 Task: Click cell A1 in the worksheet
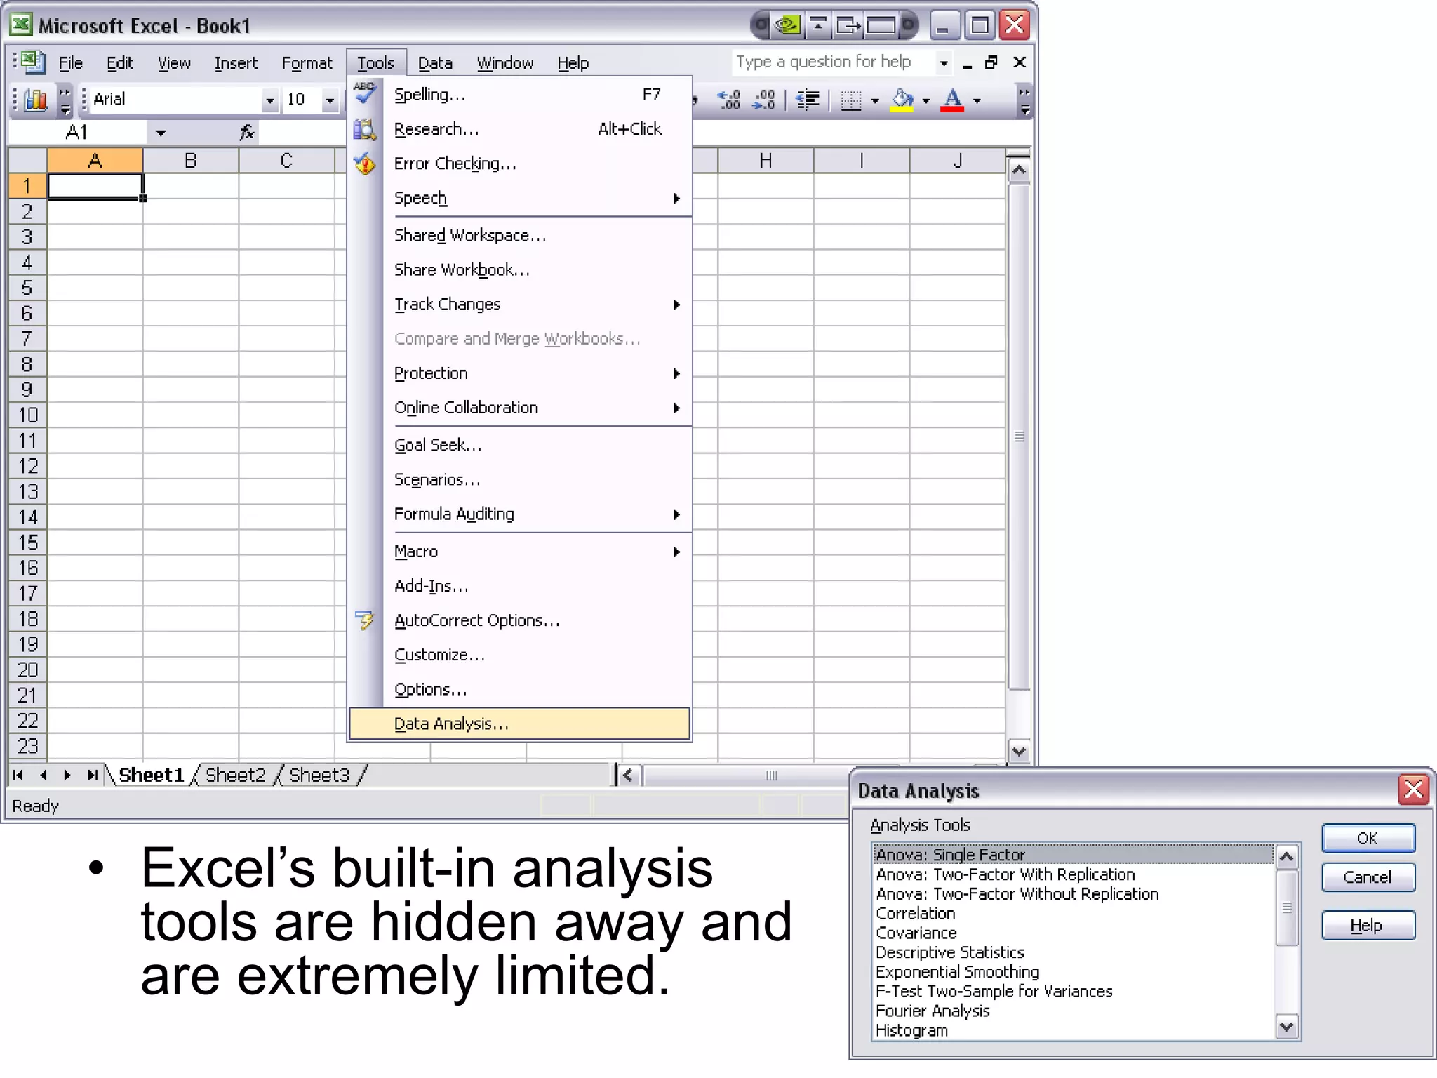95,186
